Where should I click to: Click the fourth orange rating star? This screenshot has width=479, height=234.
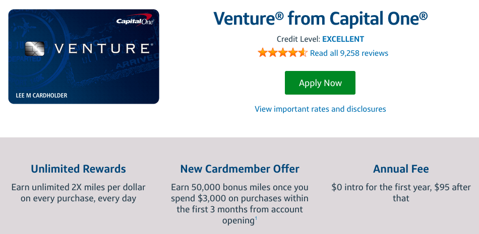click(292, 53)
